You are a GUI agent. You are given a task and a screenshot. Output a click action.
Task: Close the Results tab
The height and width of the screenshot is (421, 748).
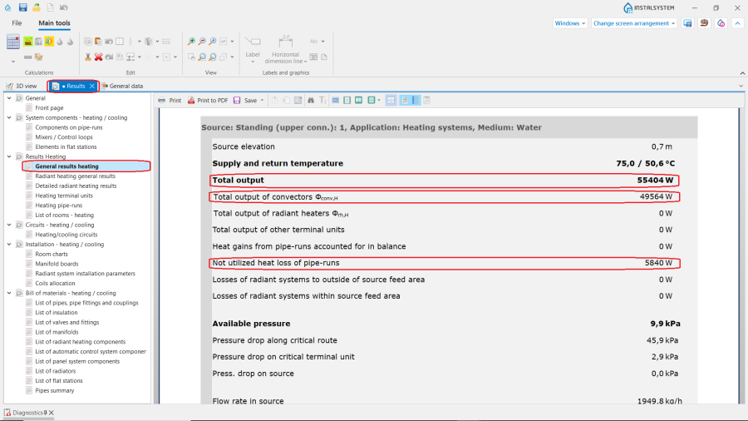(92, 86)
